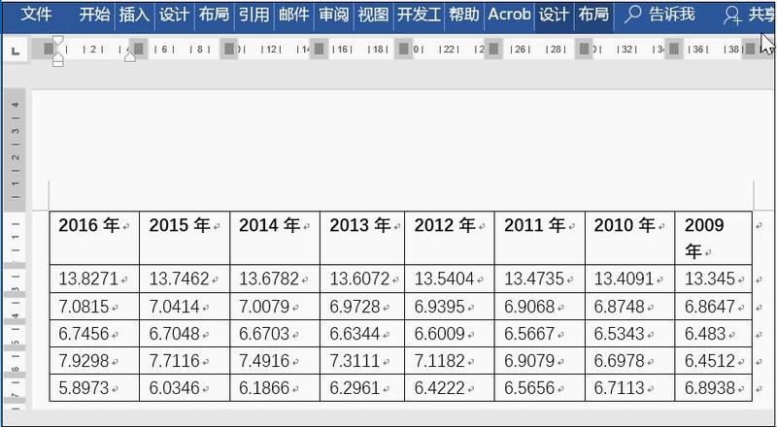Click the cell containing 5.8973
The width and height of the screenshot is (777, 427).
tap(94, 388)
